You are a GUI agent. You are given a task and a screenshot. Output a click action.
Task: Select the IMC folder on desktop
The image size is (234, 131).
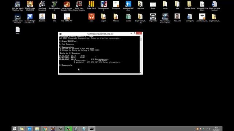point(54,18)
